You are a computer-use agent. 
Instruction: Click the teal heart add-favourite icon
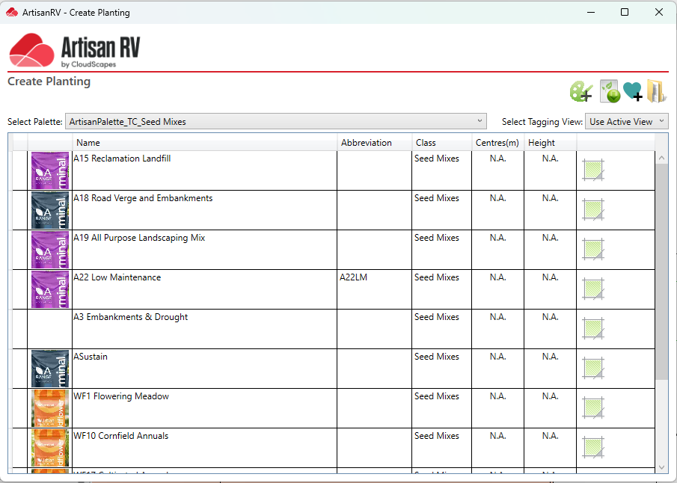click(633, 91)
